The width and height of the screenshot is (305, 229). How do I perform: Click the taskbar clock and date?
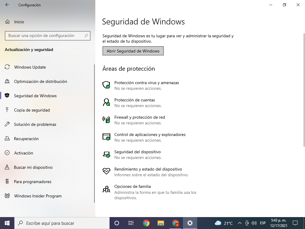pyautogui.click(x=279, y=223)
